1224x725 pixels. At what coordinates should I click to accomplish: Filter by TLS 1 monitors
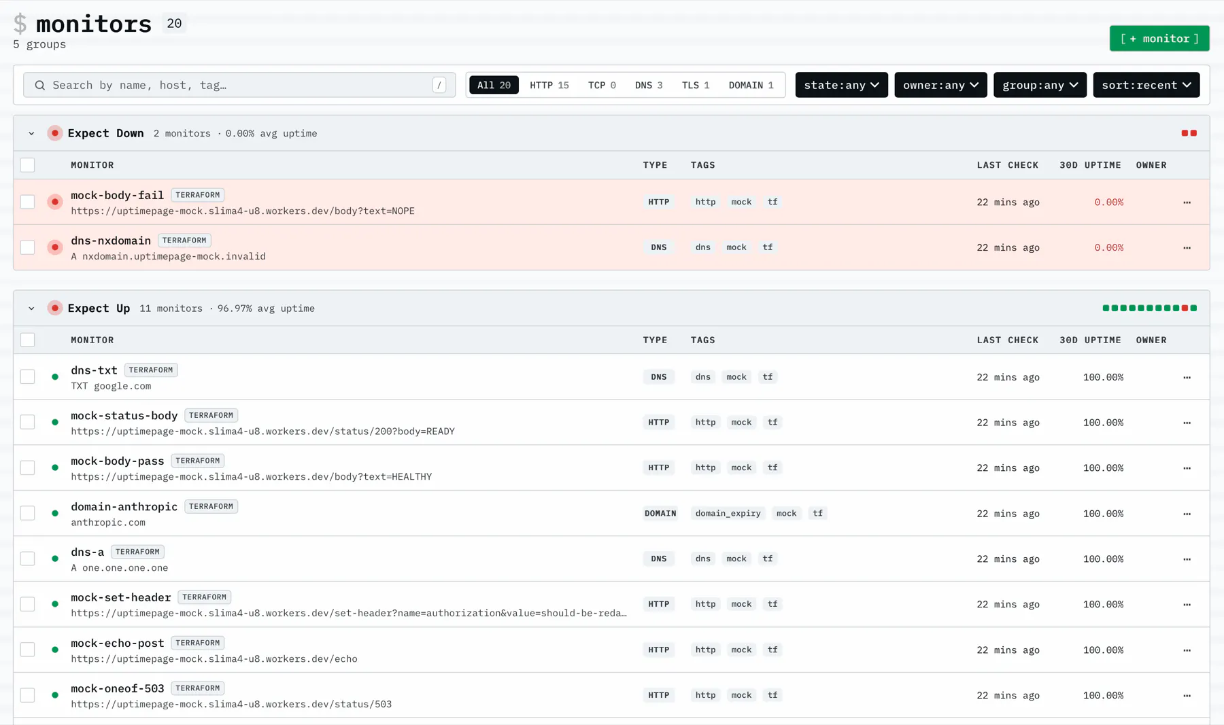[x=696, y=85]
